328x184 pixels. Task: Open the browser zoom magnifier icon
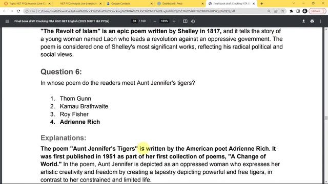pos(269,11)
